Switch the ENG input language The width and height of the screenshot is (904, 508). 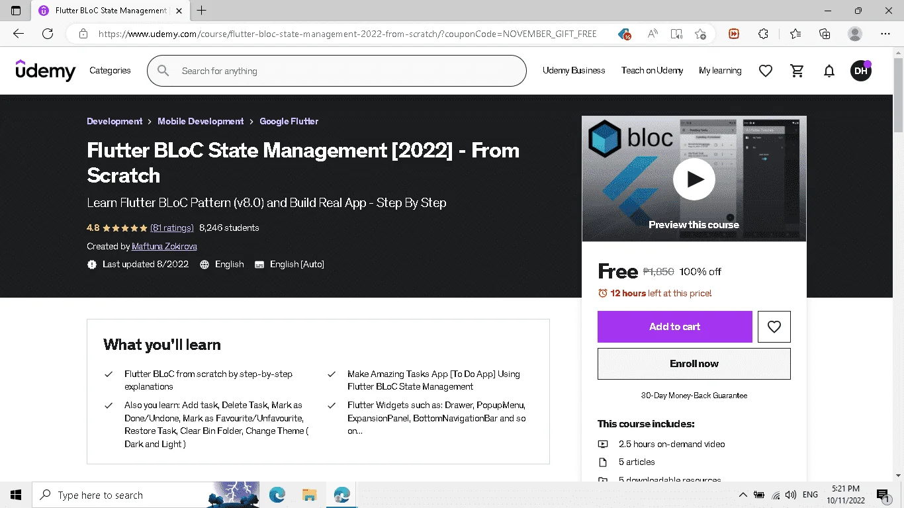coord(810,495)
